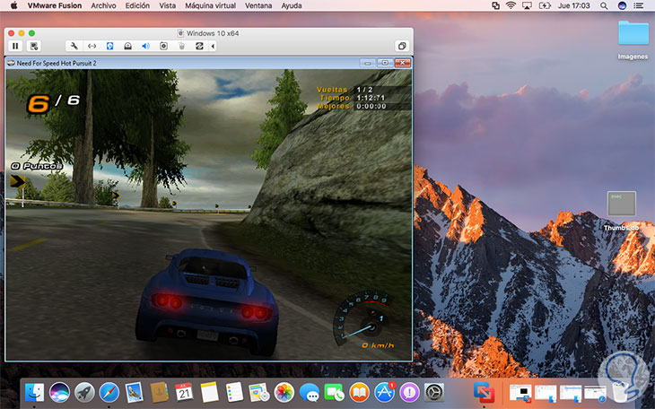The width and height of the screenshot is (655, 409).
Task: Toggle the sound card speaker icon
Action: point(145,46)
